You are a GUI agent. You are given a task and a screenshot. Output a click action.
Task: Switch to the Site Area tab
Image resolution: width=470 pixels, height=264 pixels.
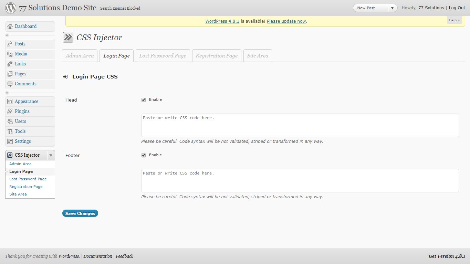[258, 56]
